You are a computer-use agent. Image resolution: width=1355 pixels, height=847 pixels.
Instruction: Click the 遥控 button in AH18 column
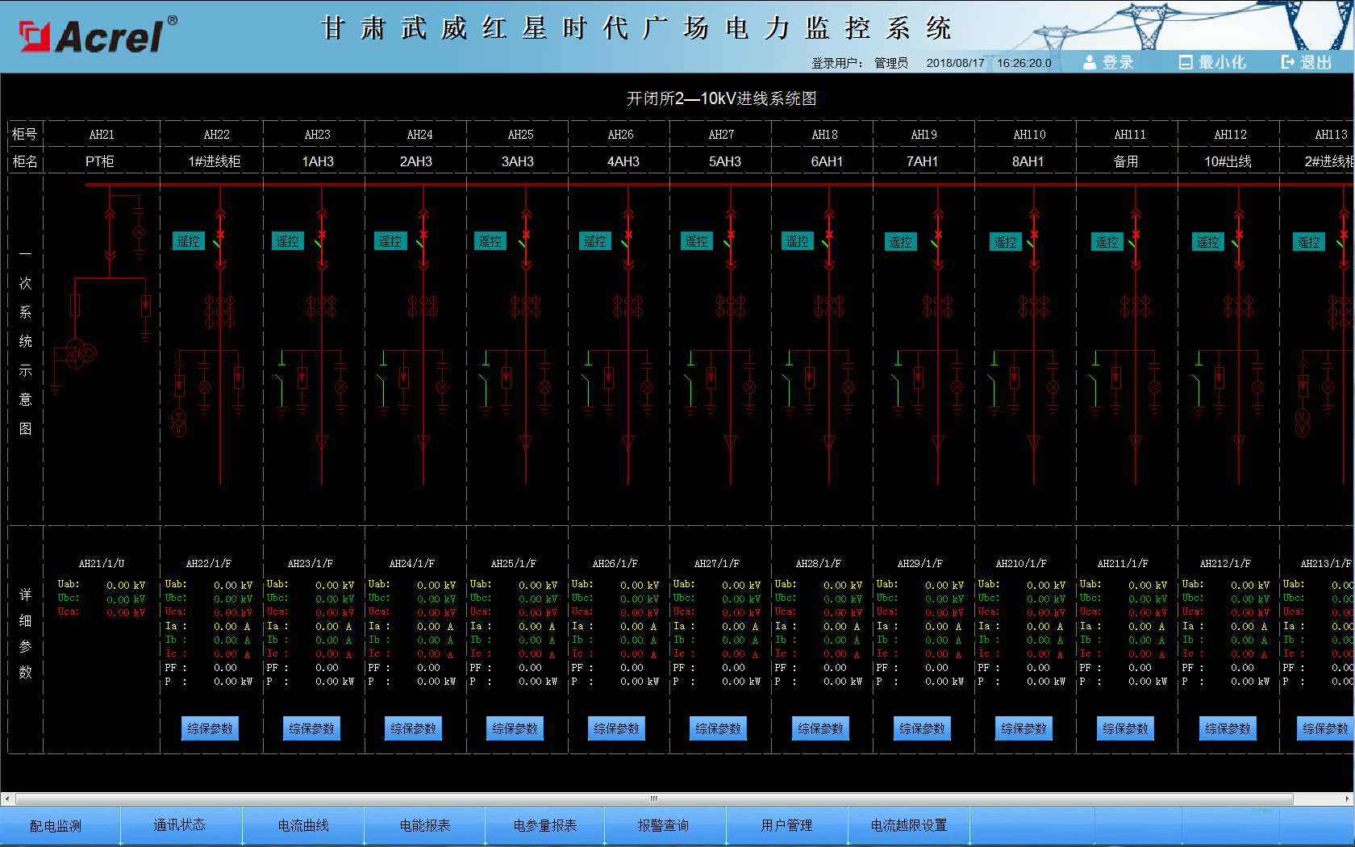798,241
